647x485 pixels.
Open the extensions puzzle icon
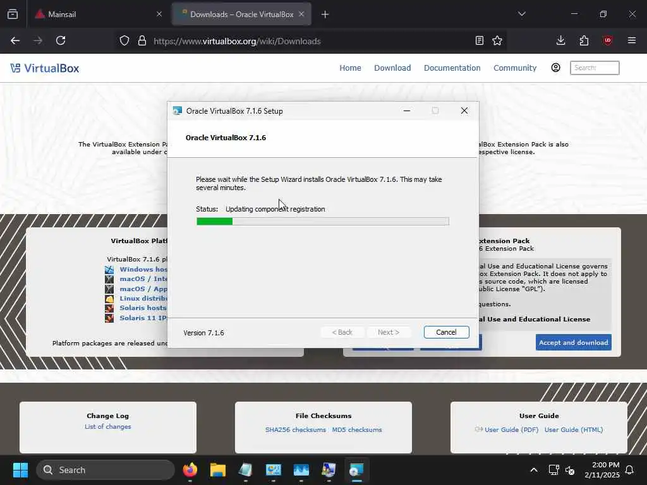584,40
